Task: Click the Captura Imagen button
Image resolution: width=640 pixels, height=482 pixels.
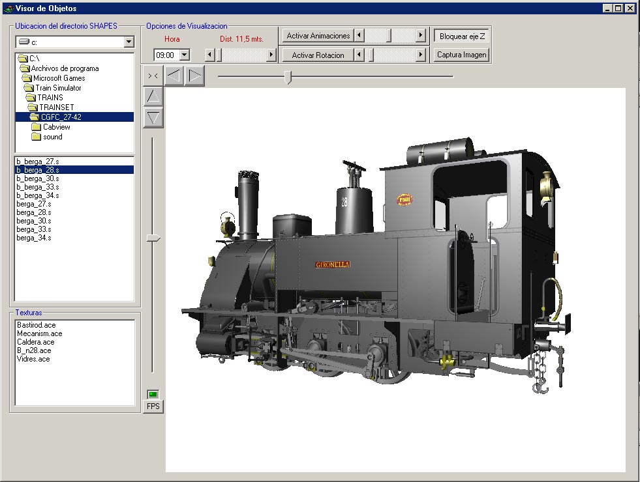Action: (462, 55)
